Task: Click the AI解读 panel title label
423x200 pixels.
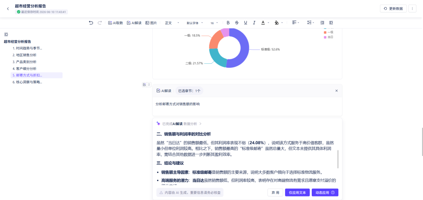Action: point(164,91)
